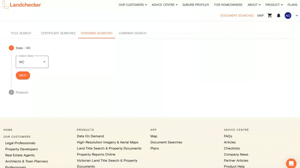Open Property Developers footer link

coord(22,149)
